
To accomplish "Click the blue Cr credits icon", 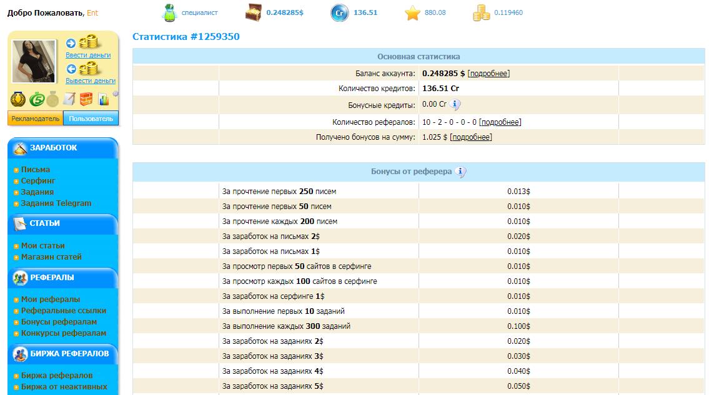I will click(x=340, y=12).
